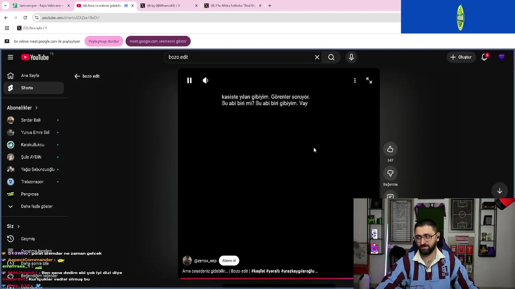This screenshot has width=515, height=289.
Task: Click meet.google.com sekmesini göster button
Action: pos(158,41)
